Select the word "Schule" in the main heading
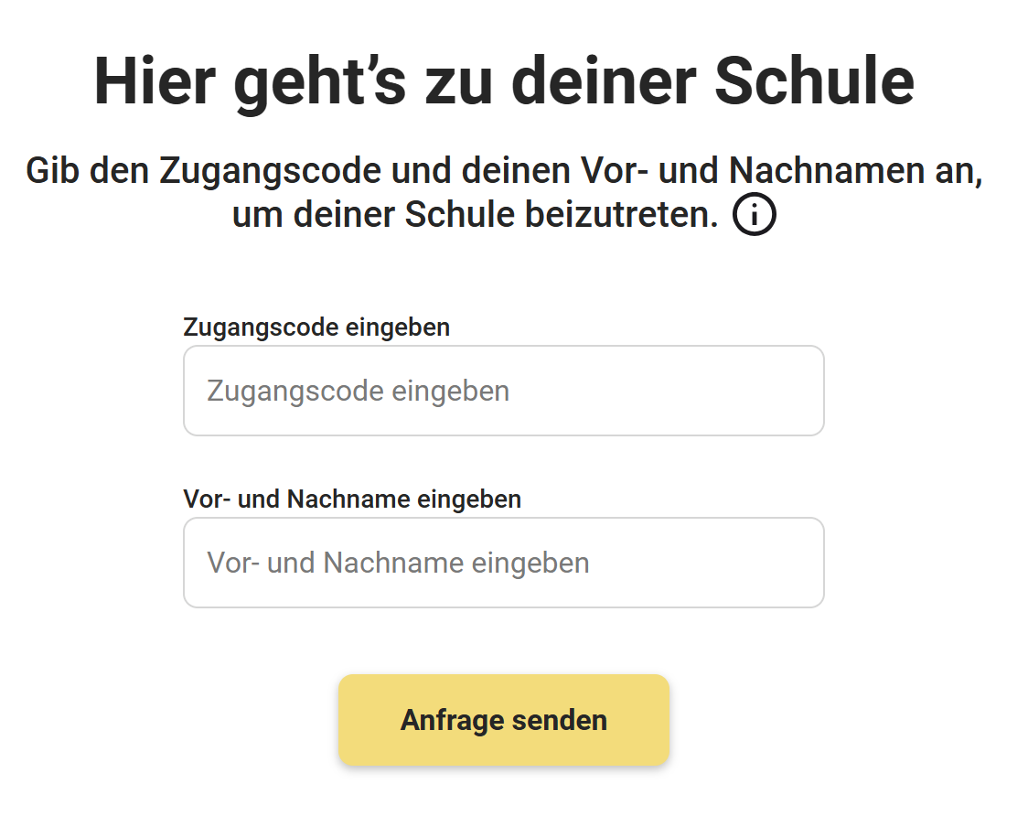Screen dimensions: 1028x816 tap(814, 81)
